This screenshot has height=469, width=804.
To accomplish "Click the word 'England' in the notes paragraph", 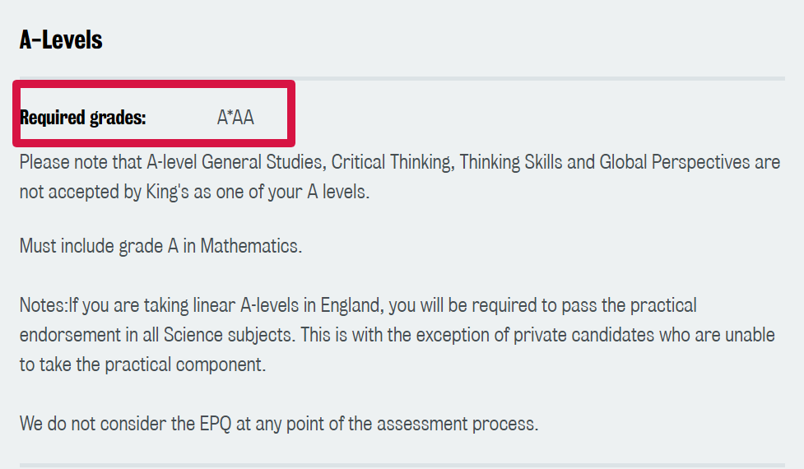I will pos(351,305).
